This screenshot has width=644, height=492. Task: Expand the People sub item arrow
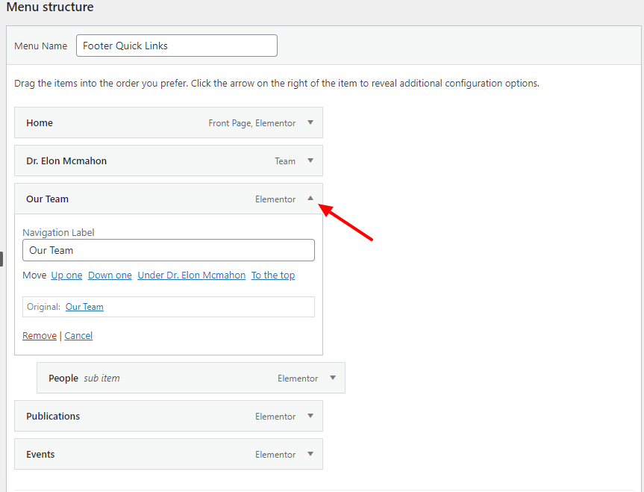click(x=333, y=379)
